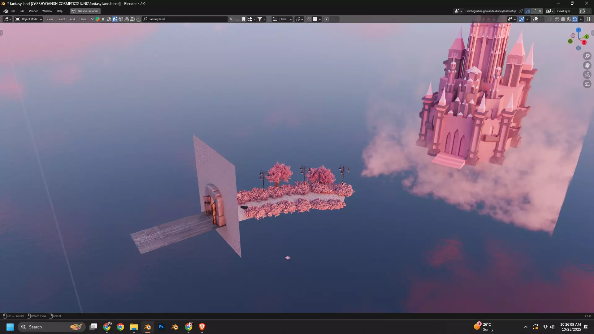Open the Blender logo application menu

[6, 11]
